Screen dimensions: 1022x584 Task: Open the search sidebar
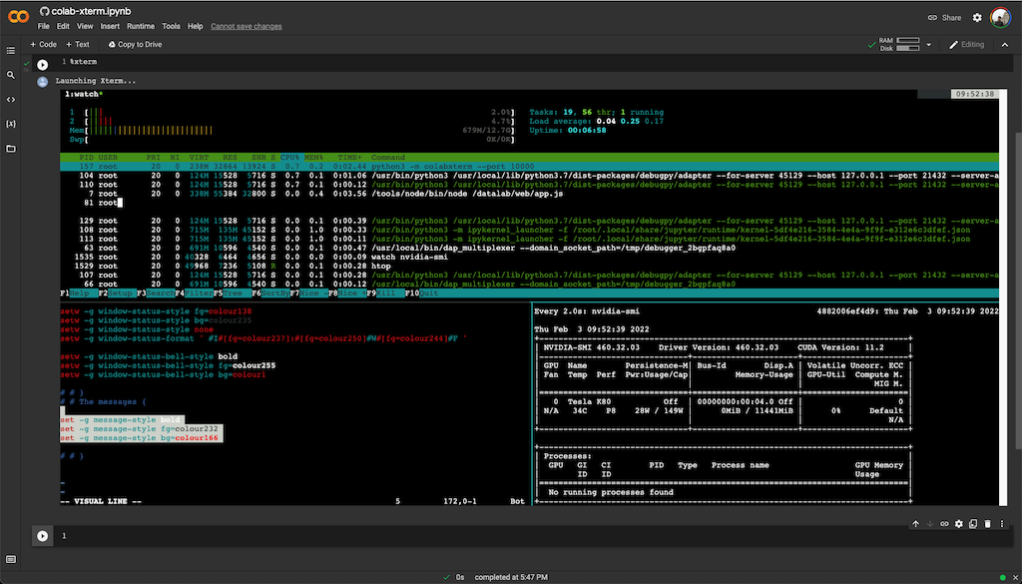tap(11, 77)
